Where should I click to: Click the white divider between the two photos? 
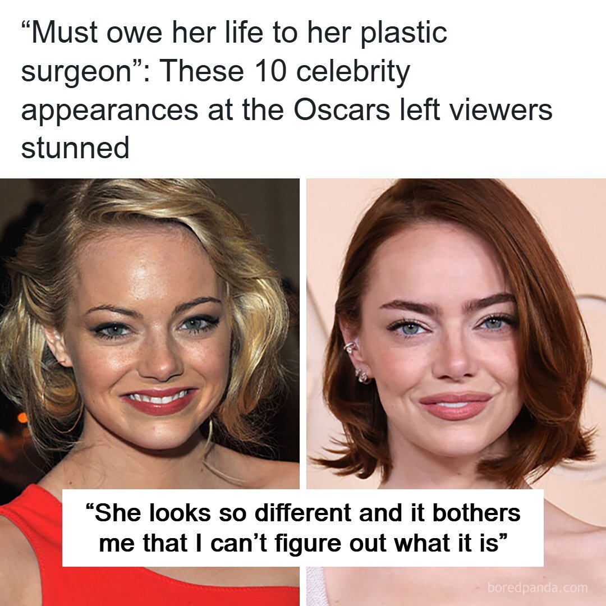[x=303, y=333]
